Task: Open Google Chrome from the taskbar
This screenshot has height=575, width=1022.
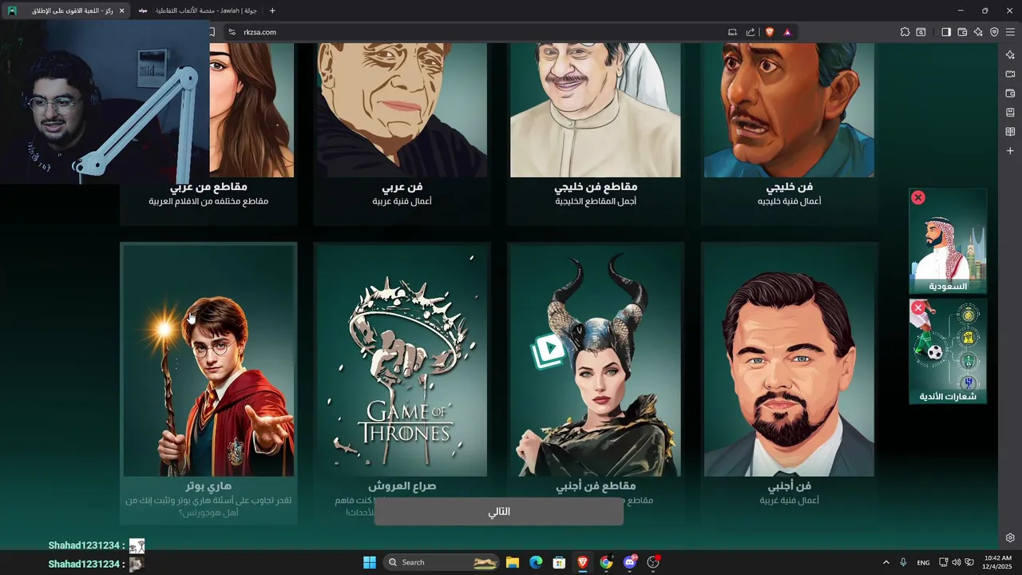Action: (606, 562)
